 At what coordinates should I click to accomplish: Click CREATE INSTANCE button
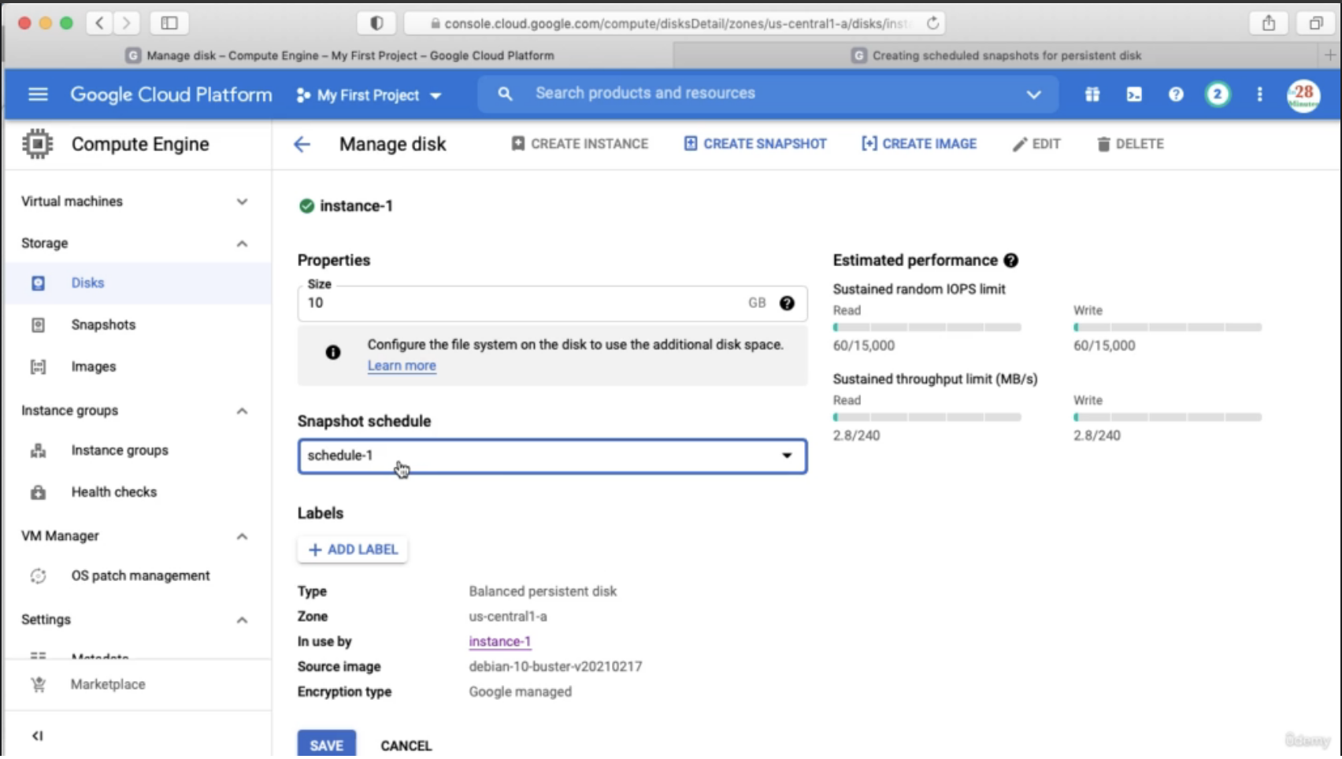click(x=580, y=144)
